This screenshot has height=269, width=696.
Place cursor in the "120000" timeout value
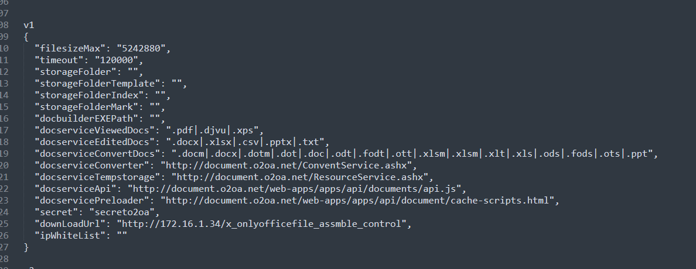[118, 59]
